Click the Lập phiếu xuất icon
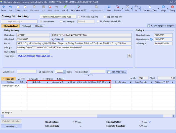176x133 pixels. tap(96, 7)
